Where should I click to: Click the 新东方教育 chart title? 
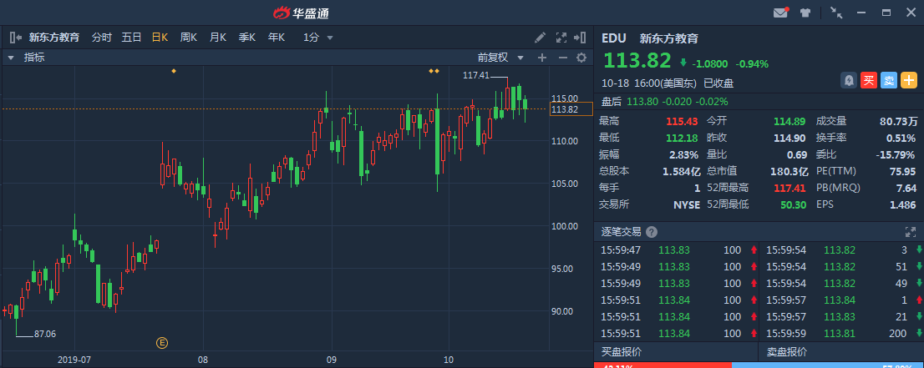point(54,38)
